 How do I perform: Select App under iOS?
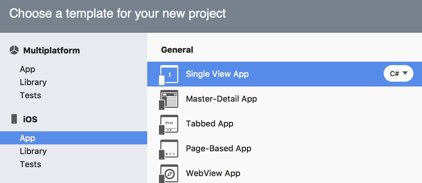28,138
